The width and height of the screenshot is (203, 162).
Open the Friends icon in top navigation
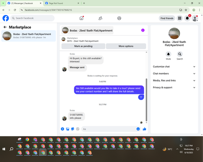[100, 18]
